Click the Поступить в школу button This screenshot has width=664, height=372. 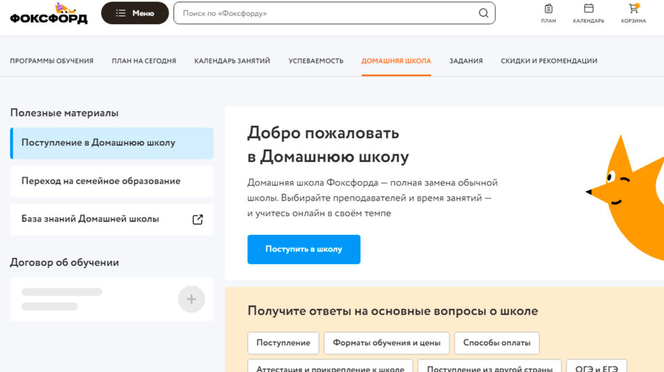tap(304, 249)
